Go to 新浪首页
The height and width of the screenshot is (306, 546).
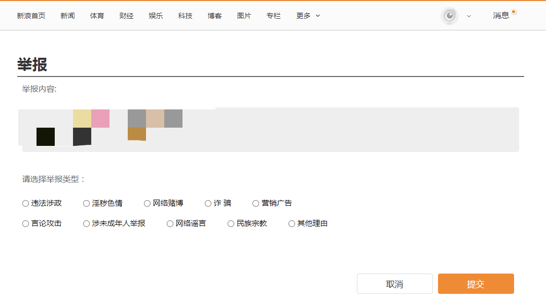(x=31, y=16)
